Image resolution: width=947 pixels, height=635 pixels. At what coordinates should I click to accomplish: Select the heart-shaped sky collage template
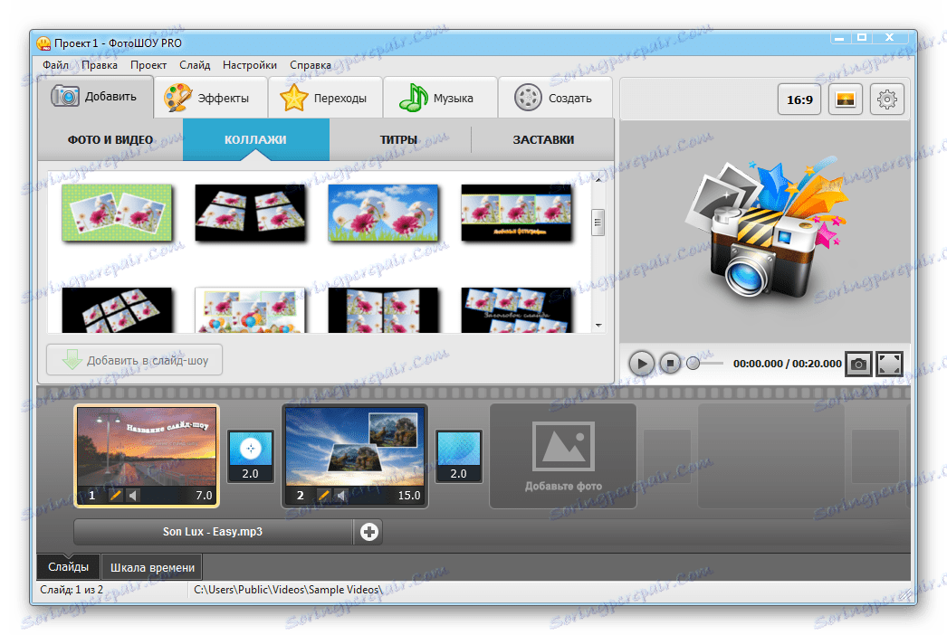click(x=383, y=213)
